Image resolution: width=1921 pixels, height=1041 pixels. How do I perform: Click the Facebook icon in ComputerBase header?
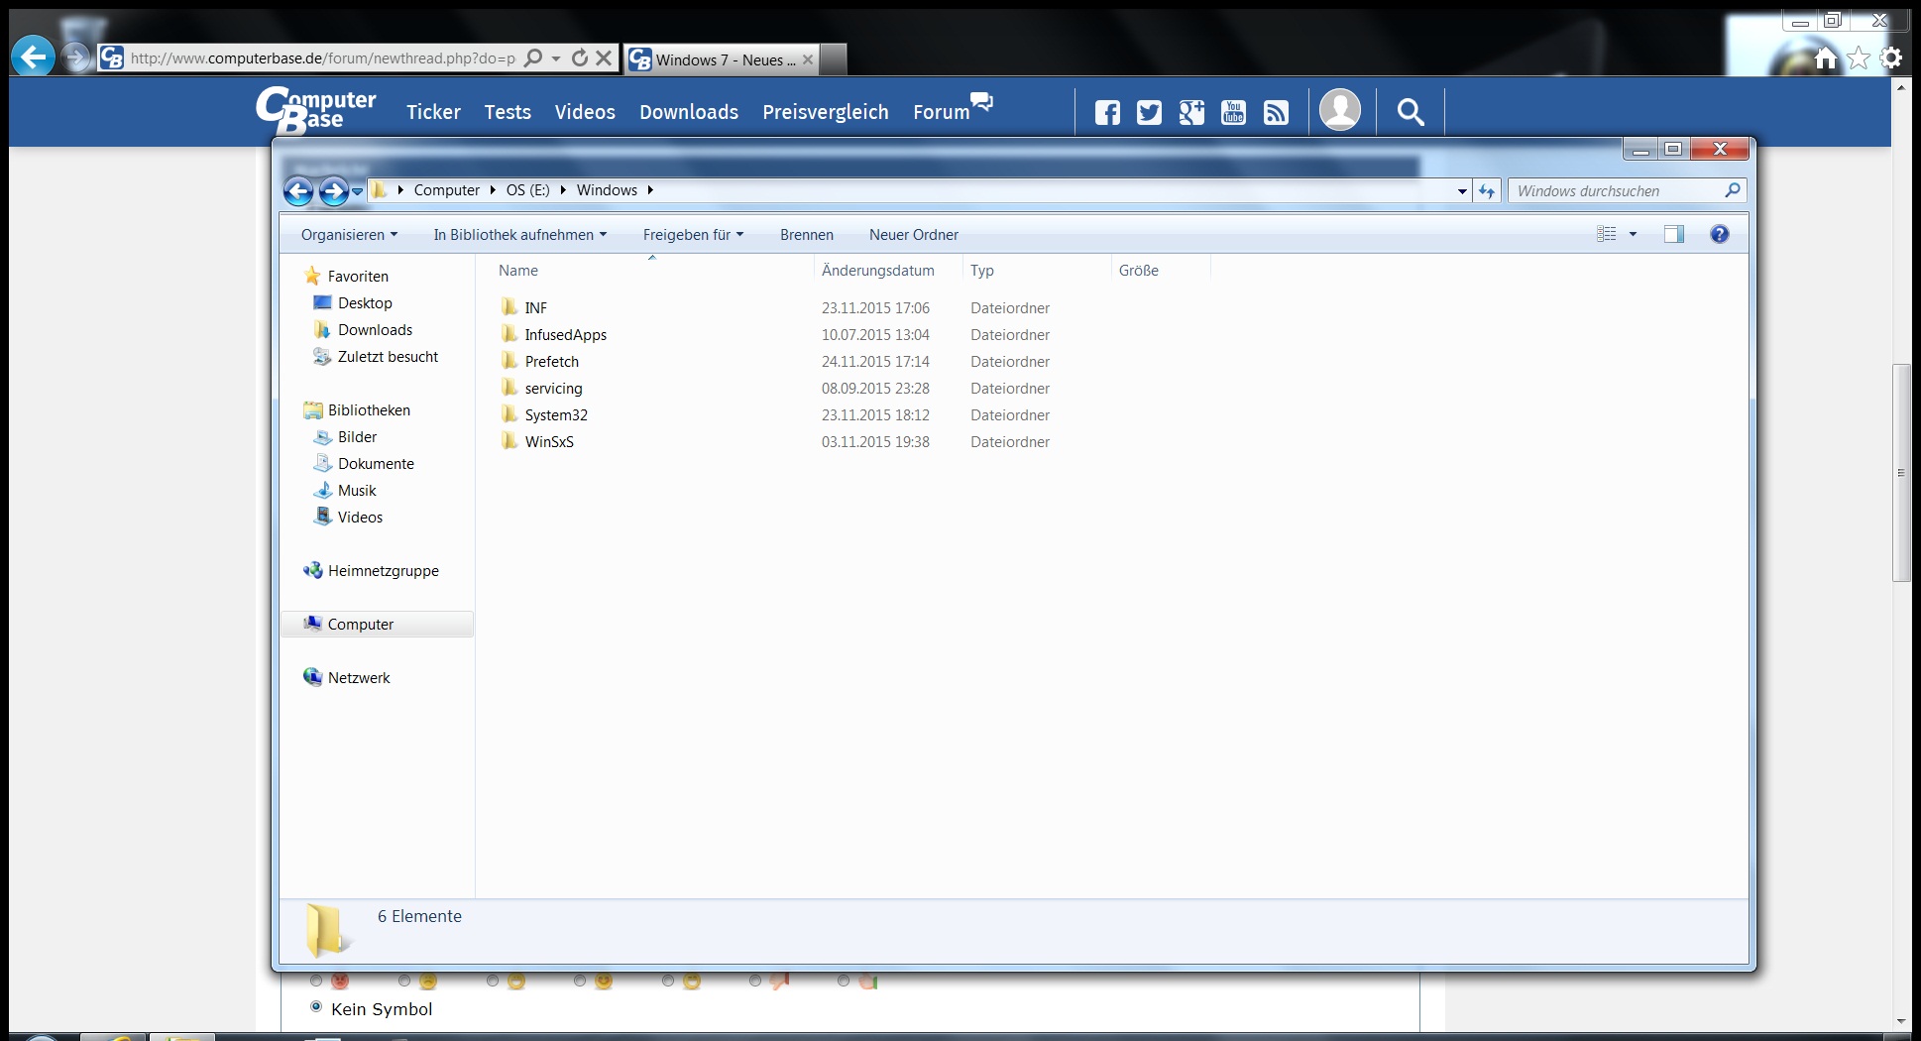click(x=1107, y=112)
